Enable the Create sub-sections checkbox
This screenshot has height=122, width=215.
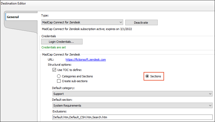click(x=59, y=81)
